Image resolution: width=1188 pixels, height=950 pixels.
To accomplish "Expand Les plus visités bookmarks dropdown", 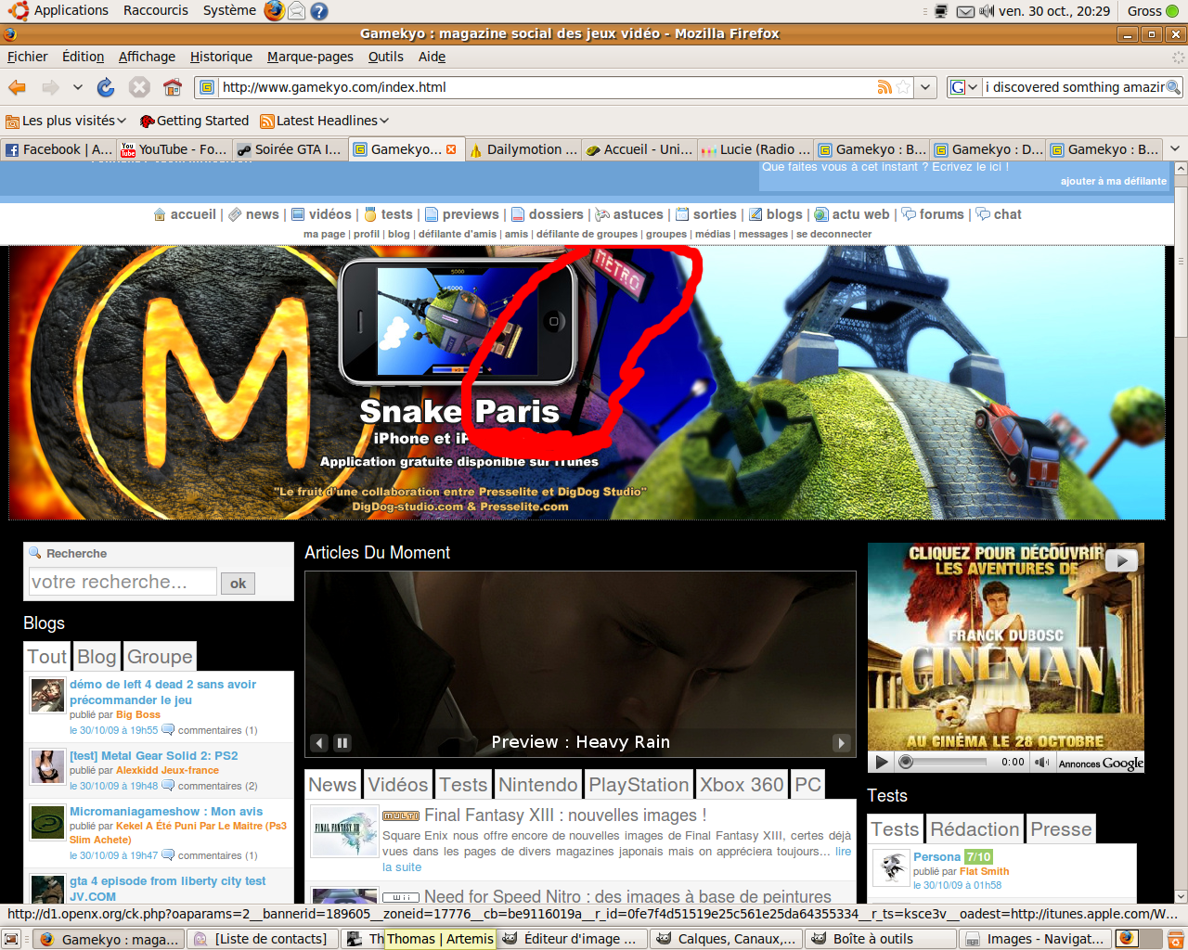I will (121, 121).
